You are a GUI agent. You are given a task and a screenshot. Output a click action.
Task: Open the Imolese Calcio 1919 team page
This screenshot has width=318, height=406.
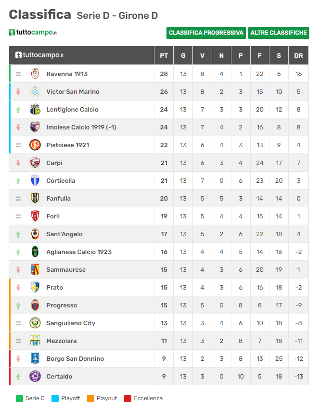point(81,127)
